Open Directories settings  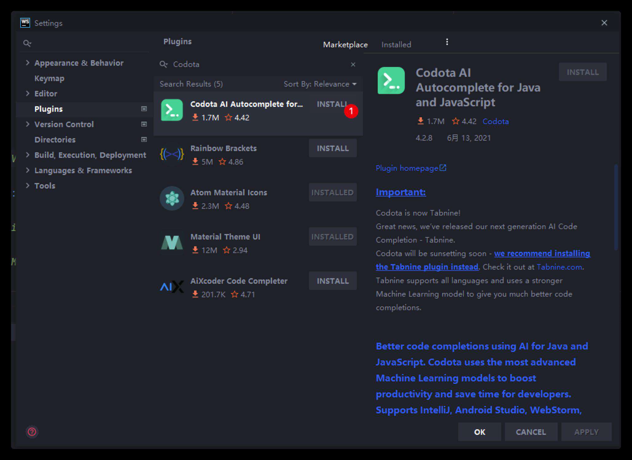click(x=55, y=139)
